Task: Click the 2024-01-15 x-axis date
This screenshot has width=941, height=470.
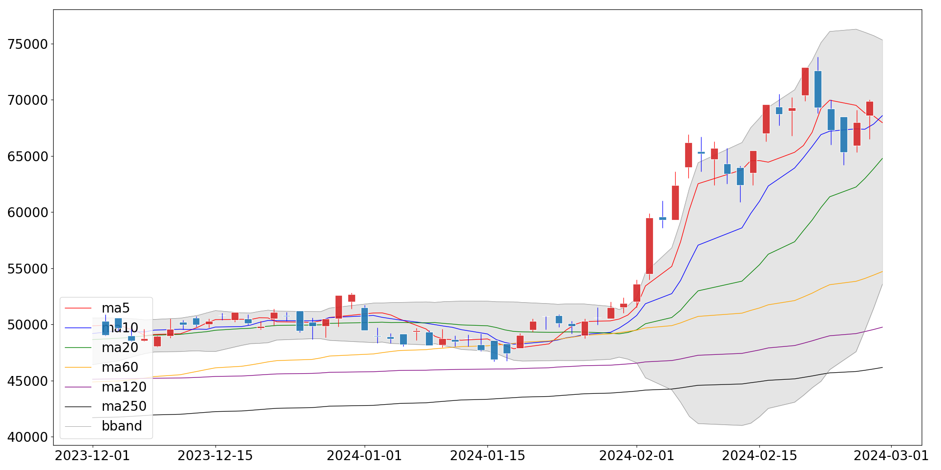Action: click(487, 456)
